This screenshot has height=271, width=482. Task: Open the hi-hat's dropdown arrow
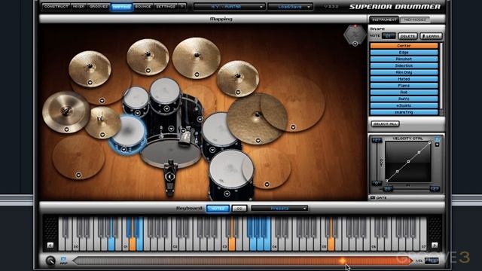(x=102, y=135)
